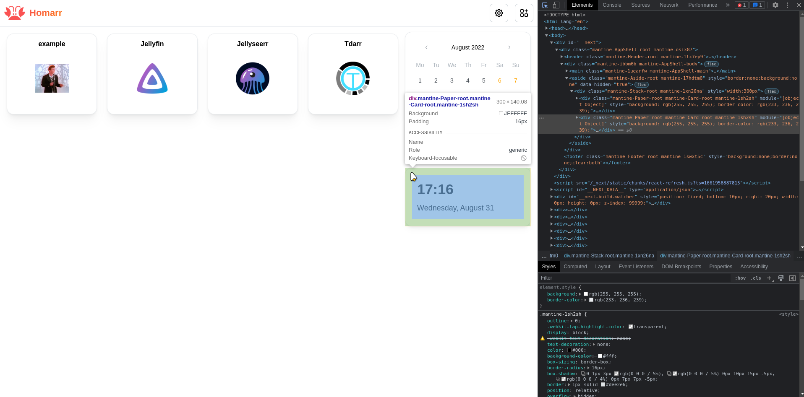Toggle device toolbar in DevTools
804x397 pixels.
(x=556, y=5)
